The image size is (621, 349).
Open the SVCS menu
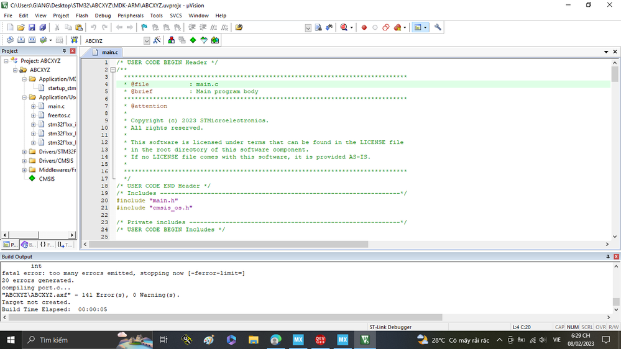(x=176, y=16)
